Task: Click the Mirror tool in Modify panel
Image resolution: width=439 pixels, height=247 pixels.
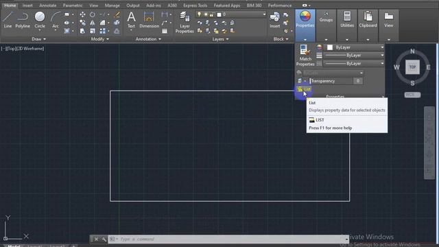Action: [93, 23]
